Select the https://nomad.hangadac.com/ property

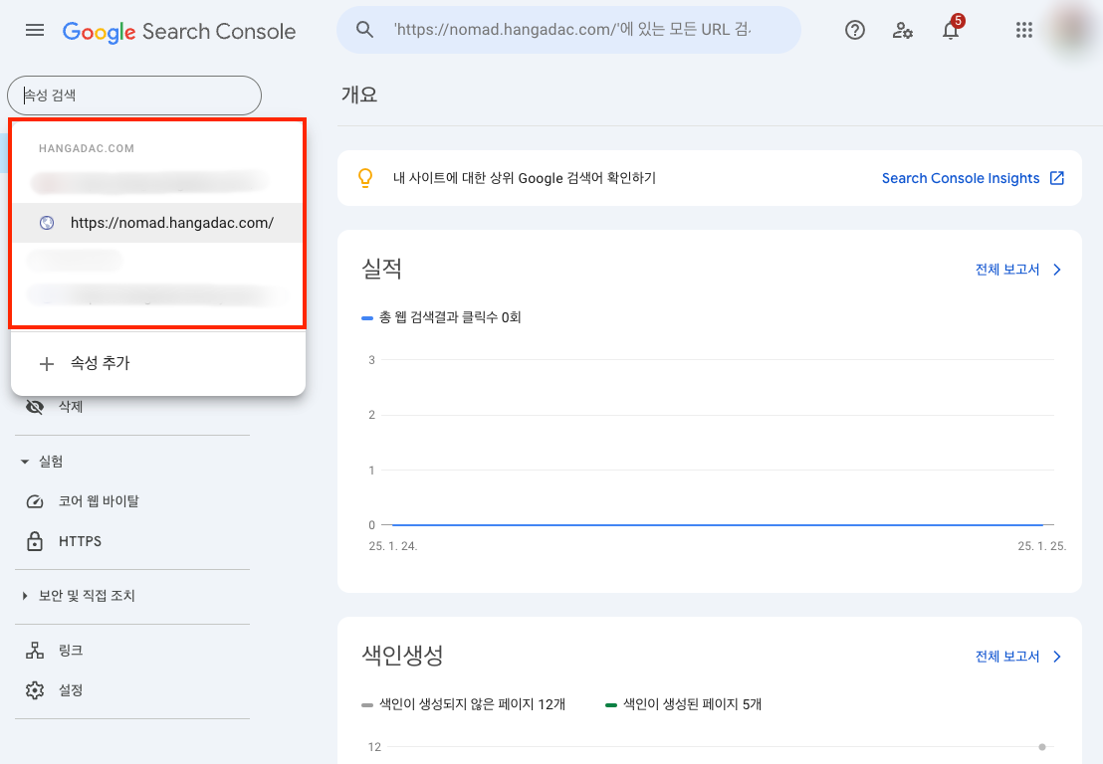point(171,225)
